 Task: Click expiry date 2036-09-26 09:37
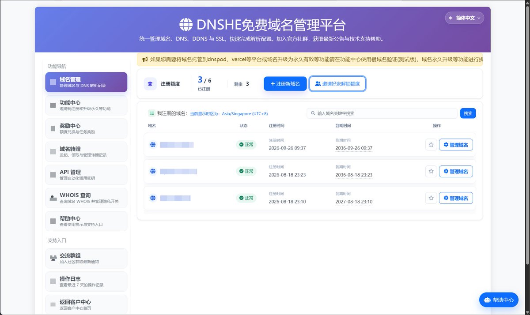click(x=354, y=148)
